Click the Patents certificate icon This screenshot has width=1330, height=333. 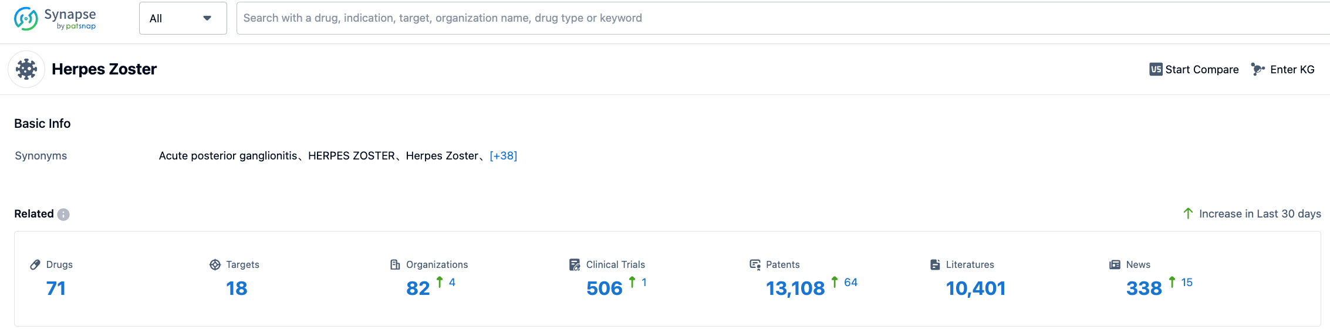[755, 264]
